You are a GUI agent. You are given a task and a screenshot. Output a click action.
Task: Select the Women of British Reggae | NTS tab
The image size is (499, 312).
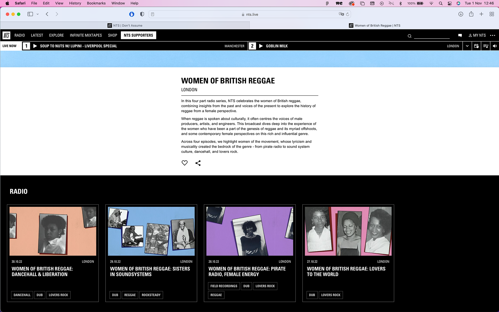[374, 25]
